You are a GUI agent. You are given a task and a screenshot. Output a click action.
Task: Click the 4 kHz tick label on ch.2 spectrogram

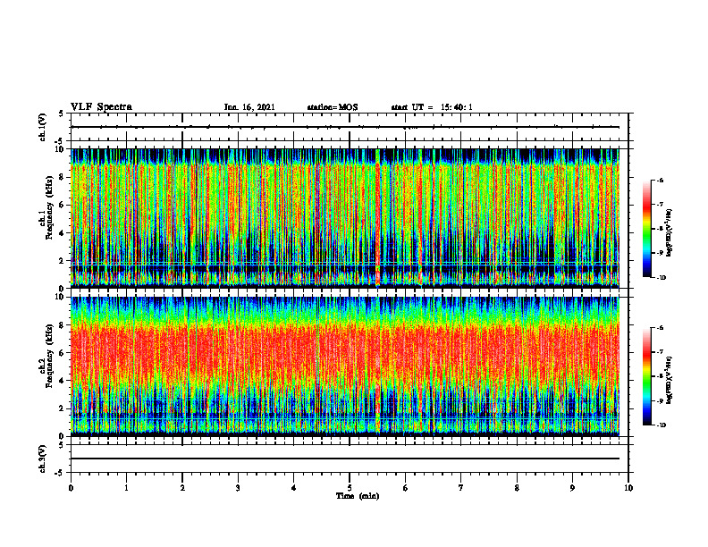tap(63, 381)
